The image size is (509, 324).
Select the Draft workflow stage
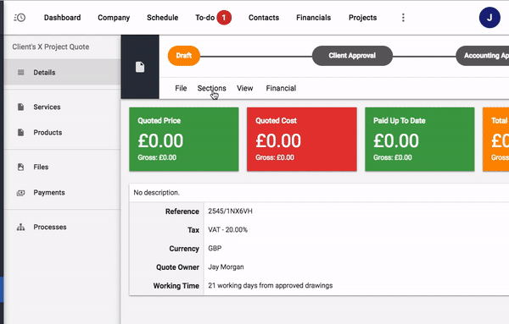coord(184,56)
